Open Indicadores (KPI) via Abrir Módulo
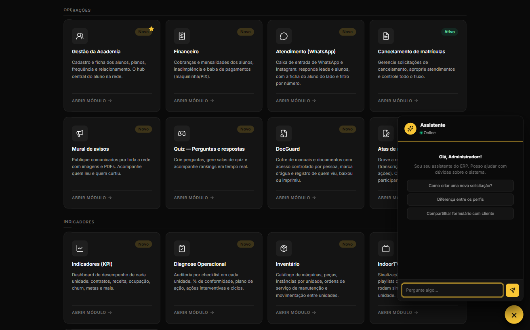The image size is (530, 330). click(x=92, y=313)
